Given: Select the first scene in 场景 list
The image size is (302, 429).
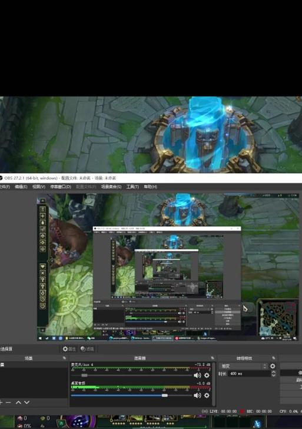Looking at the screenshot, I should click(34, 365).
